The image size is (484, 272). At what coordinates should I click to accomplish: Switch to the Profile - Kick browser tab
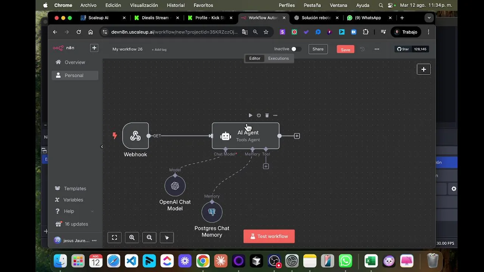[x=209, y=18]
